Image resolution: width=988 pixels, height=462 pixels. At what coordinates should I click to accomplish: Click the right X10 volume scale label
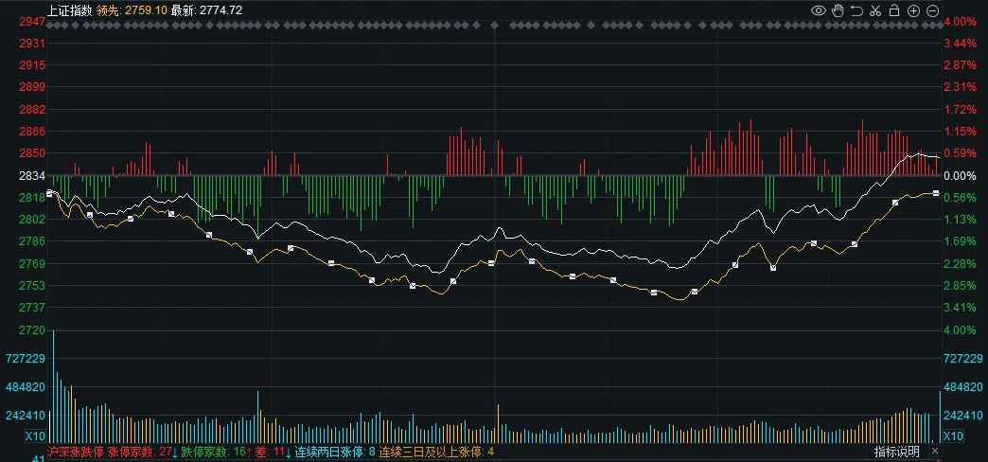(953, 435)
